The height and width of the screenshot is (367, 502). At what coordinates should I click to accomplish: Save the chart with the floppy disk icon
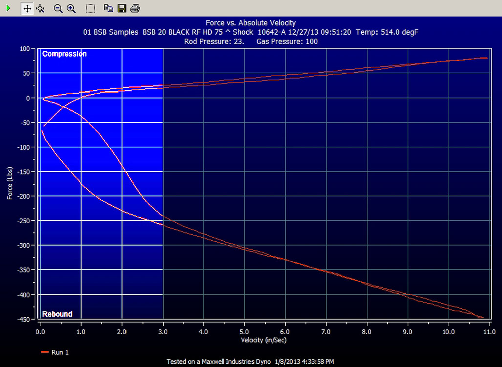pyautogui.click(x=122, y=9)
